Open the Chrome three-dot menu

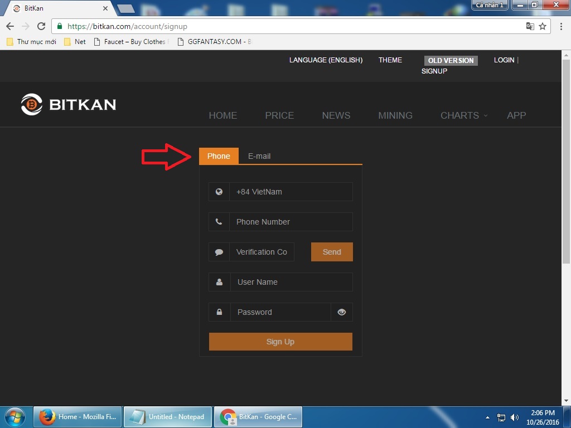tap(561, 26)
